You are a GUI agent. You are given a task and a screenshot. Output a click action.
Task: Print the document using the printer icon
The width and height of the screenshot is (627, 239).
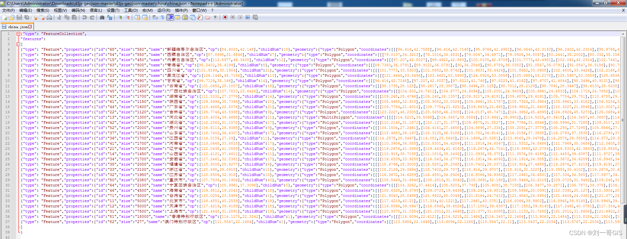(x=49, y=17)
